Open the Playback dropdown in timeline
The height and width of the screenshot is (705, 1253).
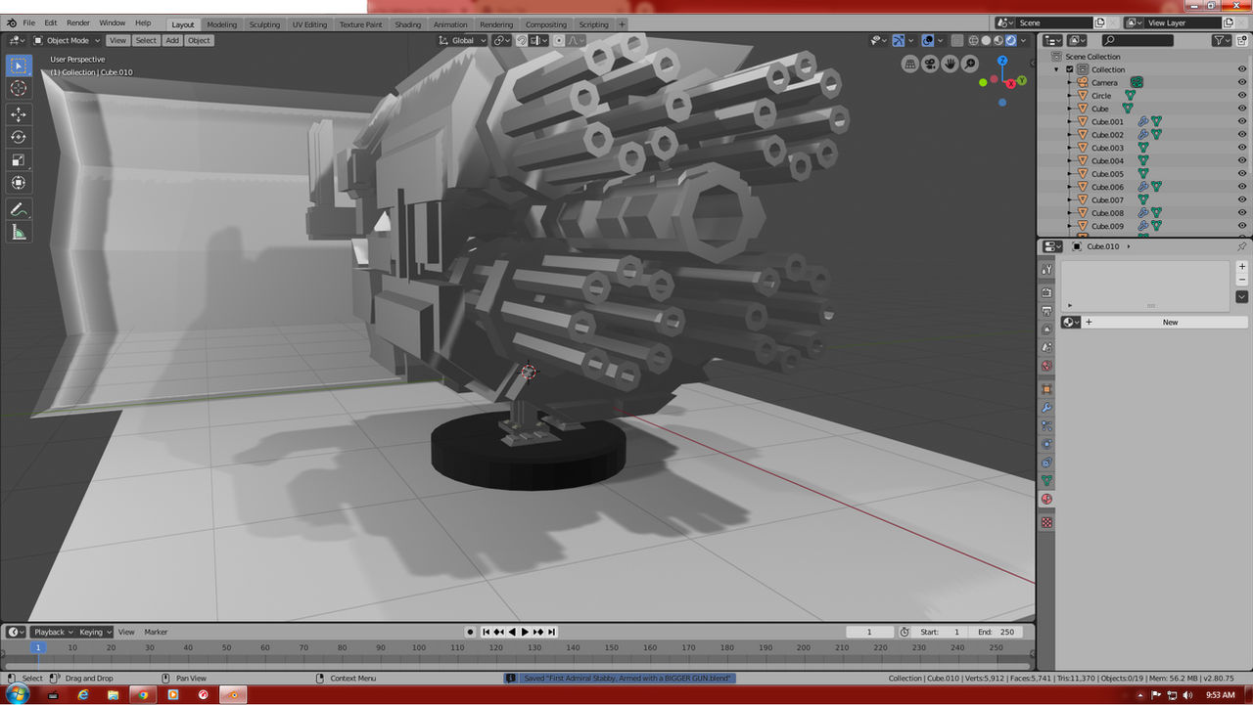53,632
